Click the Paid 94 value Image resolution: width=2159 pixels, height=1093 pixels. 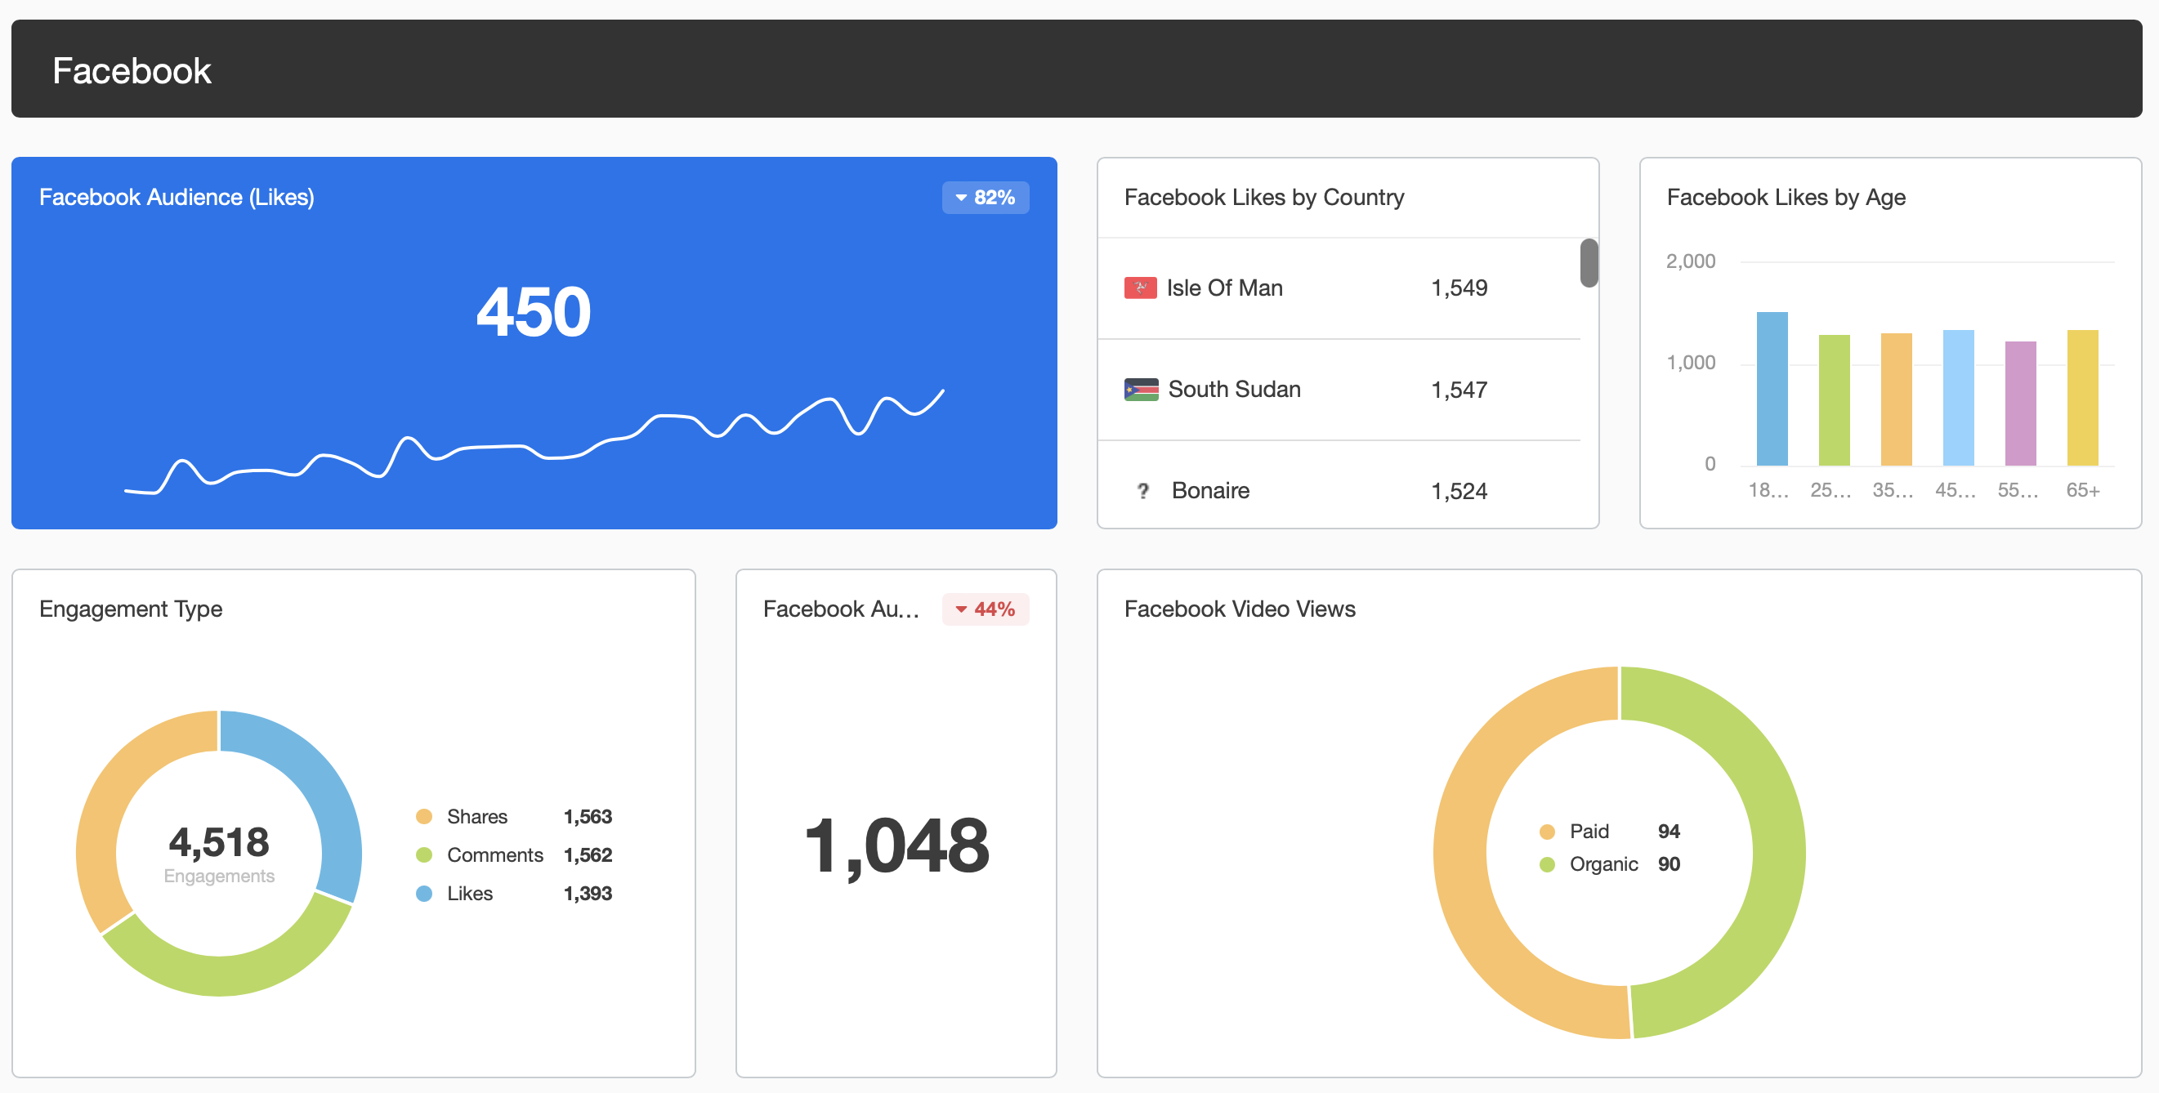point(1669,832)
